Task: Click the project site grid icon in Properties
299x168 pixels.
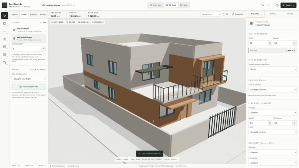Action: (251, 23)
